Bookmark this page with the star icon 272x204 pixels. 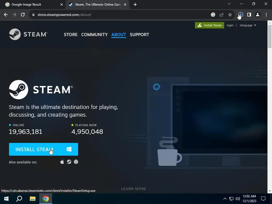tap(230, 15)
